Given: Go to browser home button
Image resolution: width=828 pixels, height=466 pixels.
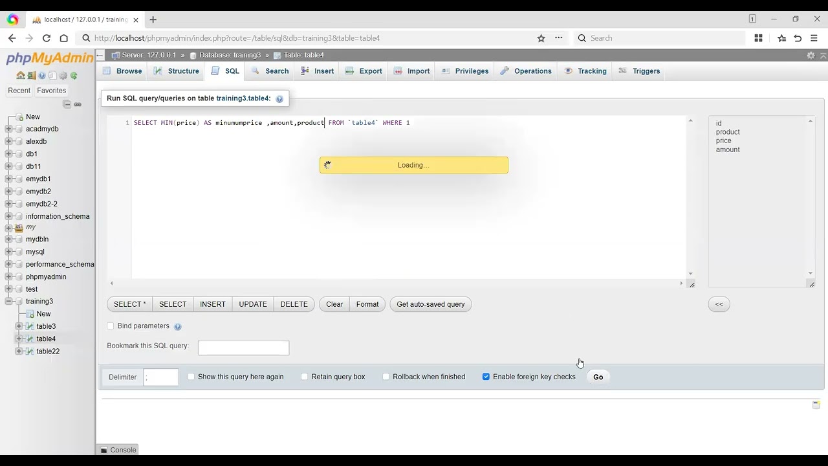Looking at the screenshot, I should (x=63, y=38).
